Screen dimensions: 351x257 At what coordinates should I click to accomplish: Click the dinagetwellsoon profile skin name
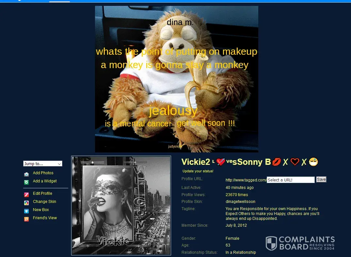click(240, 202)
